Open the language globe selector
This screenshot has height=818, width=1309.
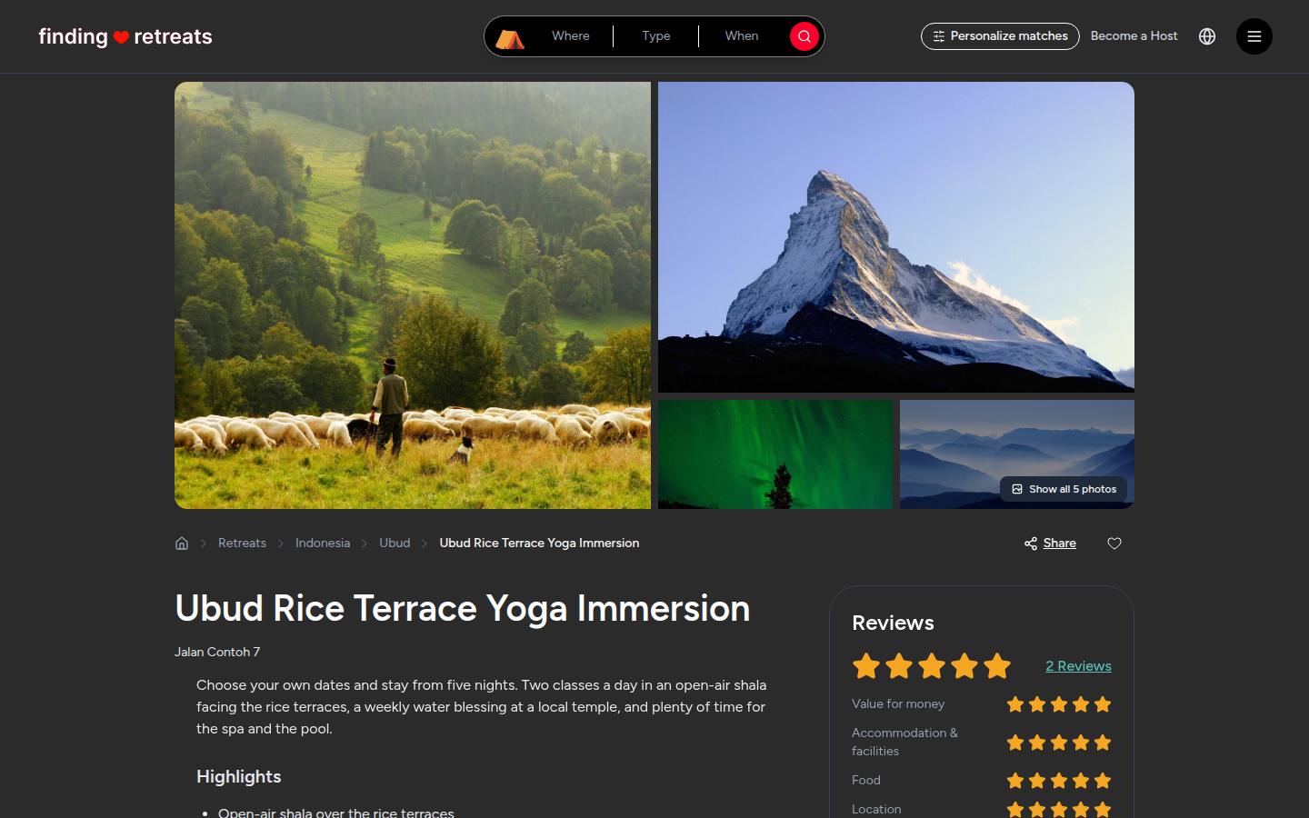(x=1207, y=36)
